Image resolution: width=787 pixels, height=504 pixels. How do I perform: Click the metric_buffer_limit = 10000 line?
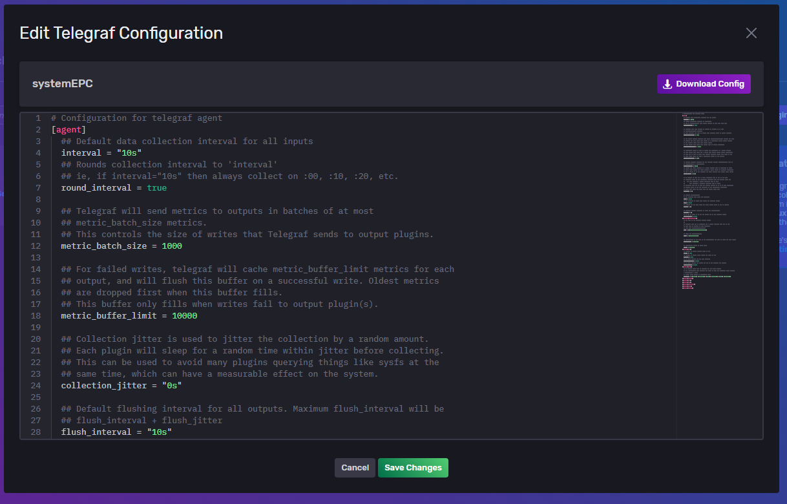[x=129, y=316]
